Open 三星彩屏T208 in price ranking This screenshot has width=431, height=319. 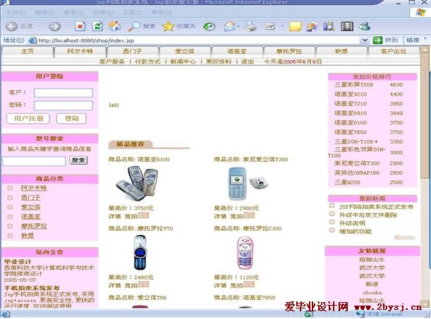pos(354,85)
